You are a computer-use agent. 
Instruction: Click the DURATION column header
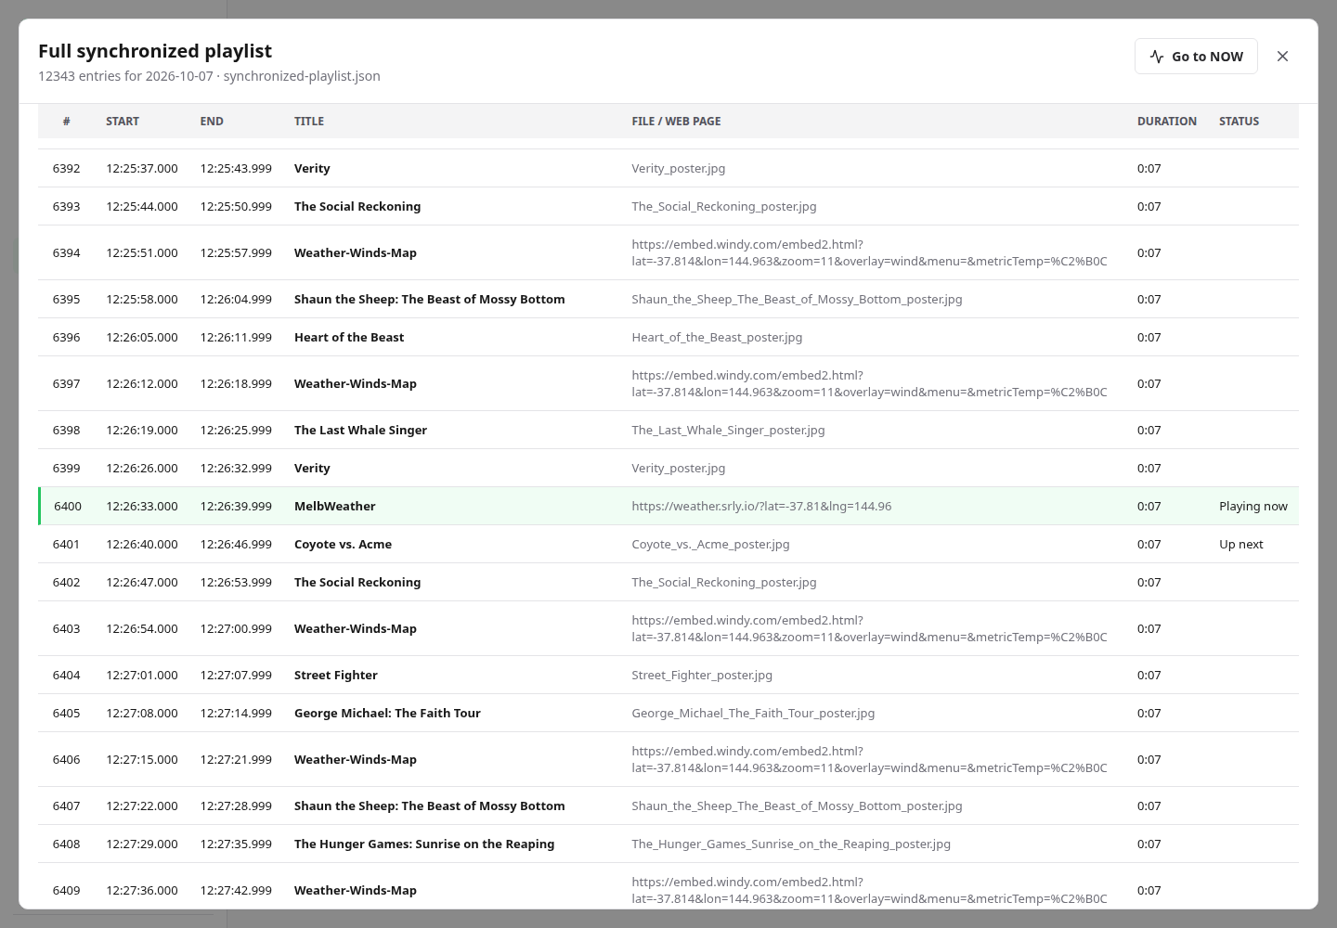click(x=1167, y=122)
